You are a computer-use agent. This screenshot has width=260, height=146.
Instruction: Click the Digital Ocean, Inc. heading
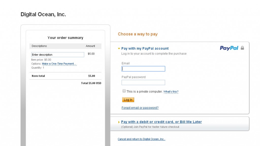click(x=43, y=14)
